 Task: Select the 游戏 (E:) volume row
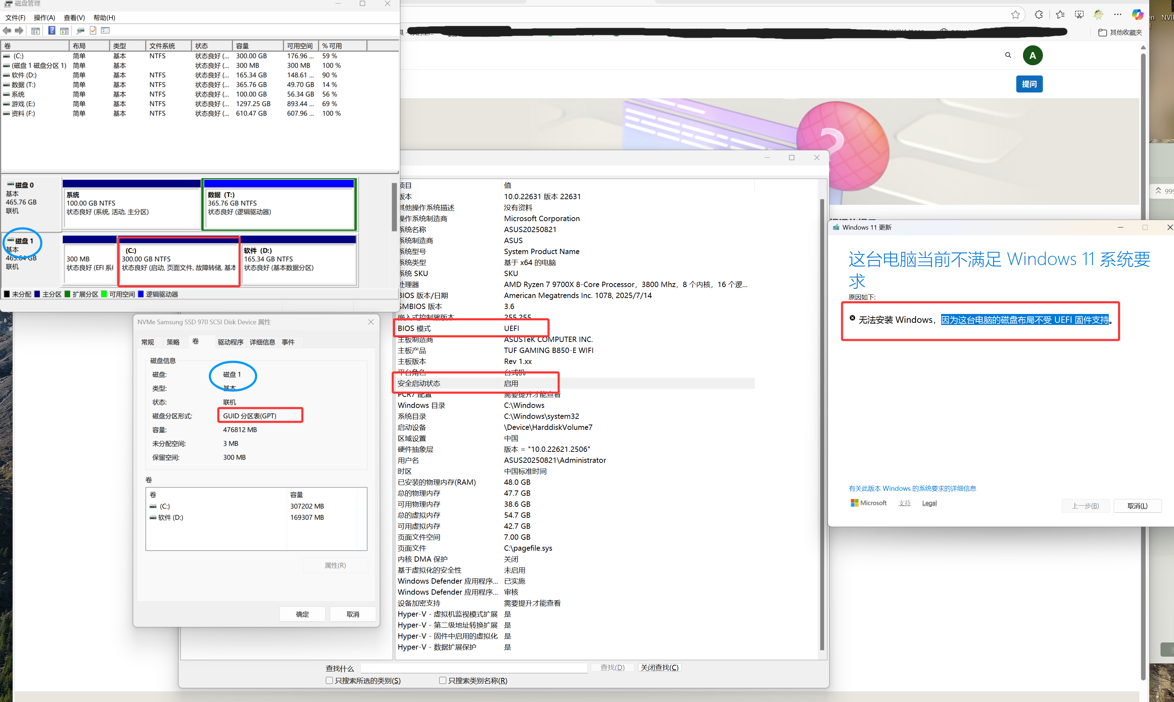[x=199, y=103]
